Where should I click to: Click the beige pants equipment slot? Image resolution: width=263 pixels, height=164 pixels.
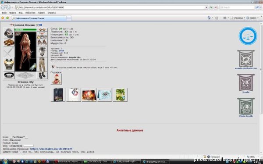[42, 64]
